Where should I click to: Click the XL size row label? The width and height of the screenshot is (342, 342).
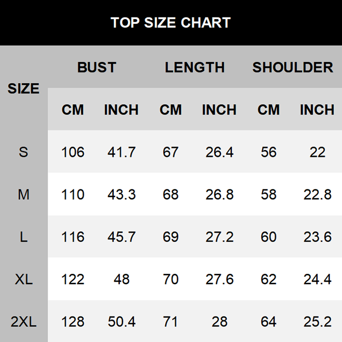24,279
